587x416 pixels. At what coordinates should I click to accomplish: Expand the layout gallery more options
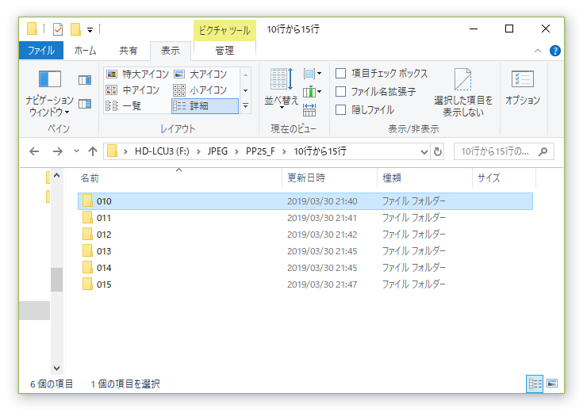click(246, 106)
